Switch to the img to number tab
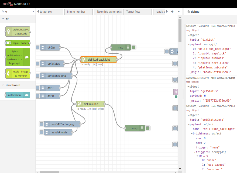 click(76, 12)
